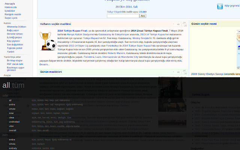Open Topluluk portalı link
The height and width of the screenshot is (150, 240).
pos(15,48)
